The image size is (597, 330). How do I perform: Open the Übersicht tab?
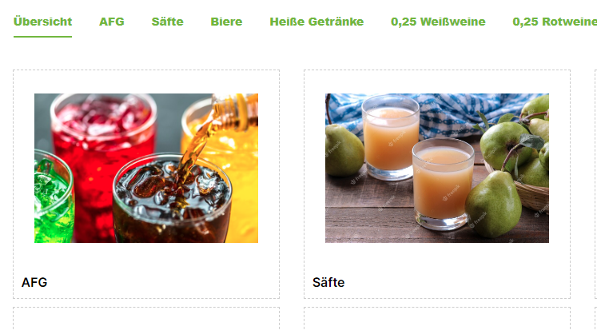42,22
